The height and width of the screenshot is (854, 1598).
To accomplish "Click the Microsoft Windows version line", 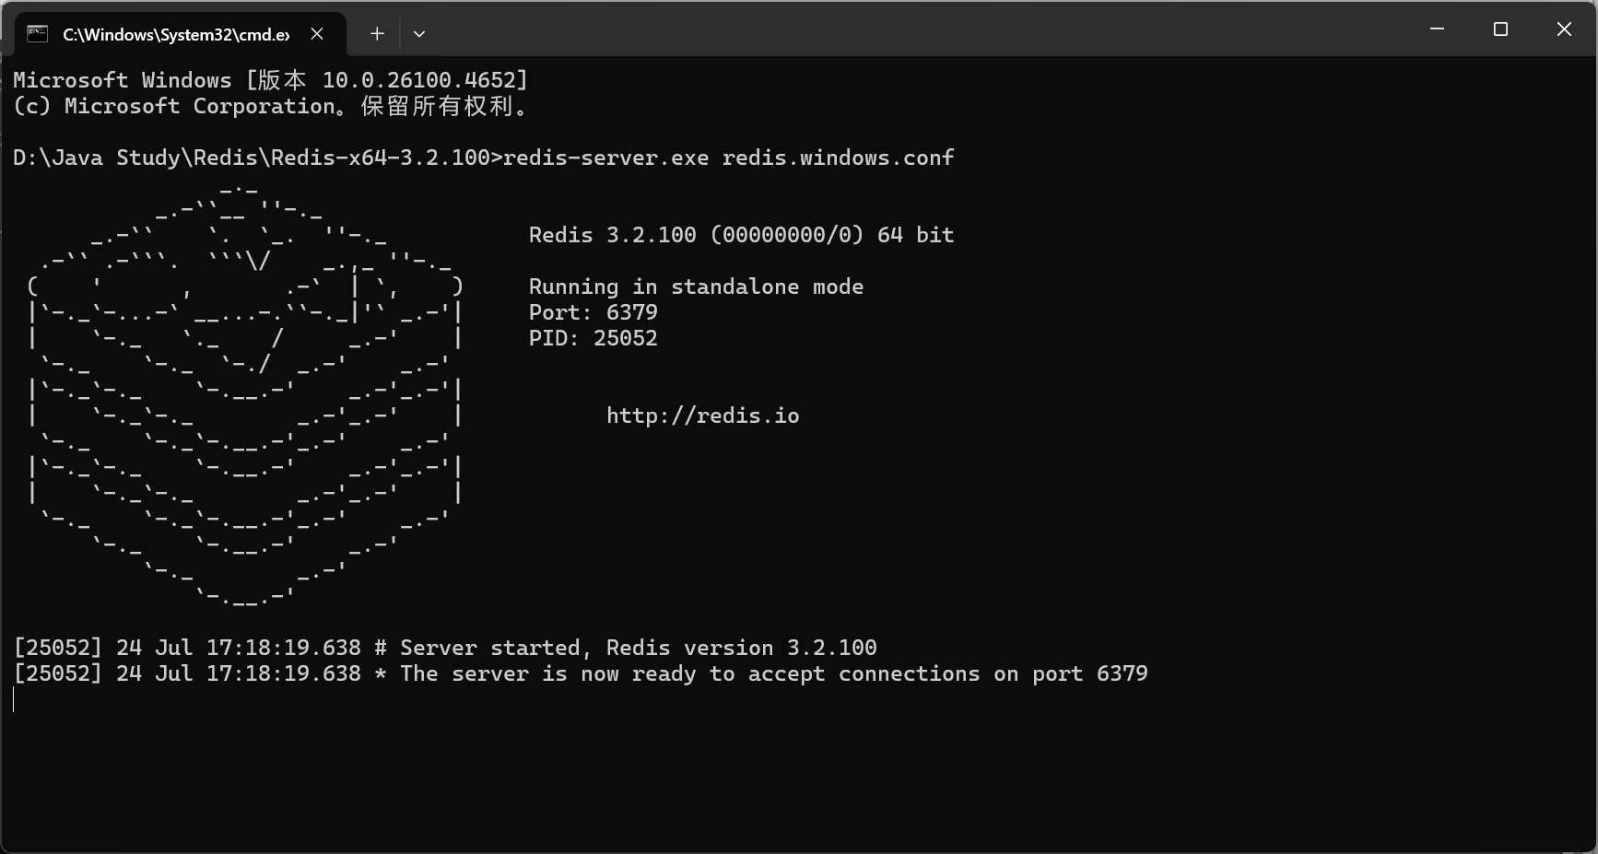I will pos(270,80).
